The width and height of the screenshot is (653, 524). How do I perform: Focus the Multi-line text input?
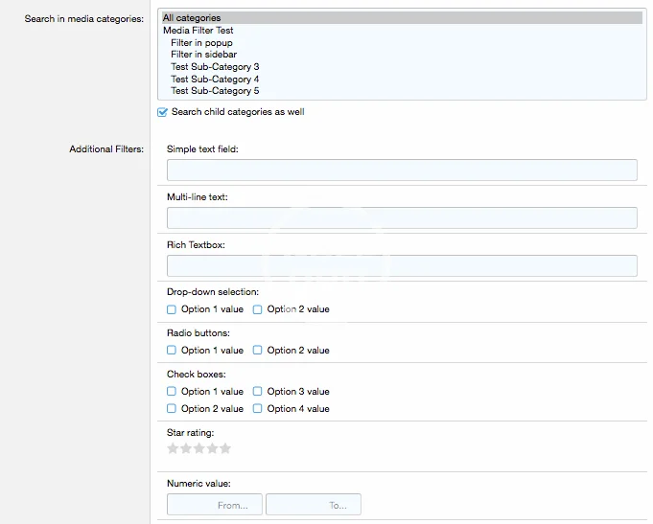point(402,218)
